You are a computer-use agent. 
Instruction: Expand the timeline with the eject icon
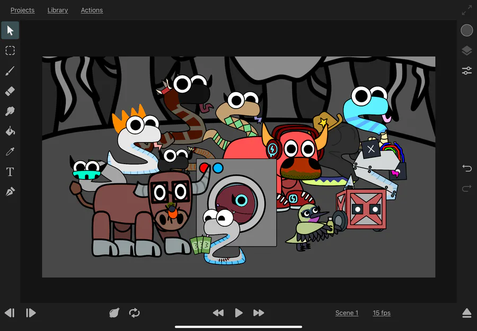click(466, 313)
